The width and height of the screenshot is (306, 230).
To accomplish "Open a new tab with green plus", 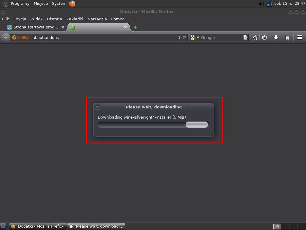I will click(x=135, y=27).
